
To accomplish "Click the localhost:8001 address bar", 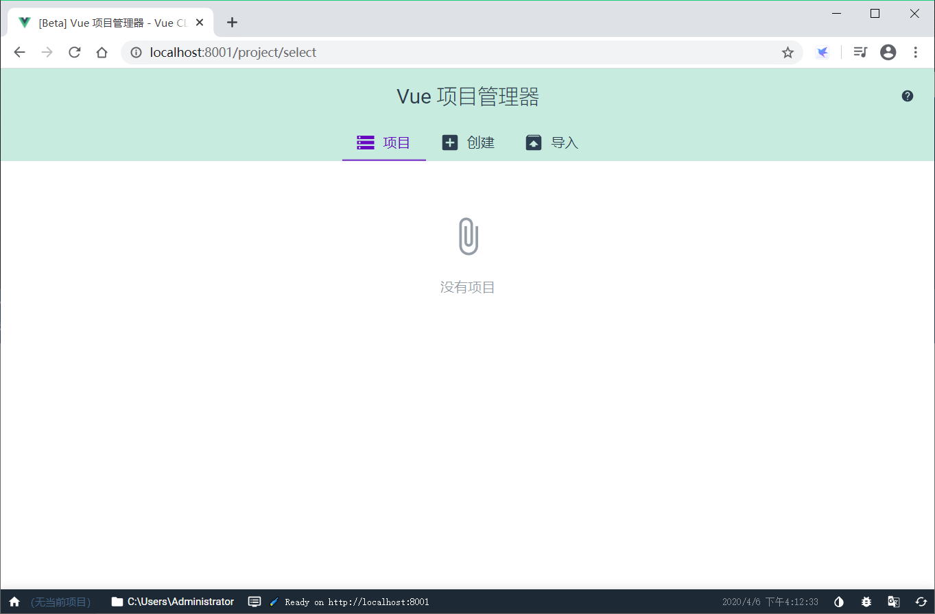I will tap(462, 52).
